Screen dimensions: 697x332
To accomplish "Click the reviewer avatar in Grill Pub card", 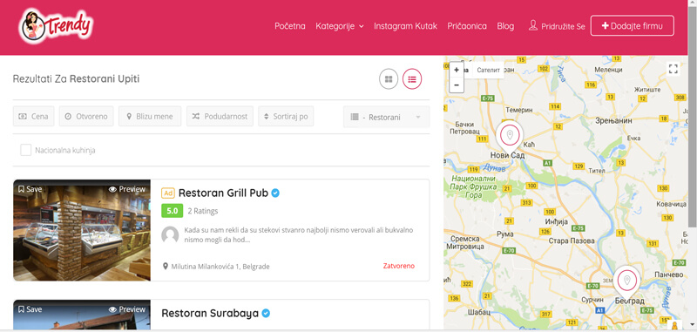I will point(170,234).
